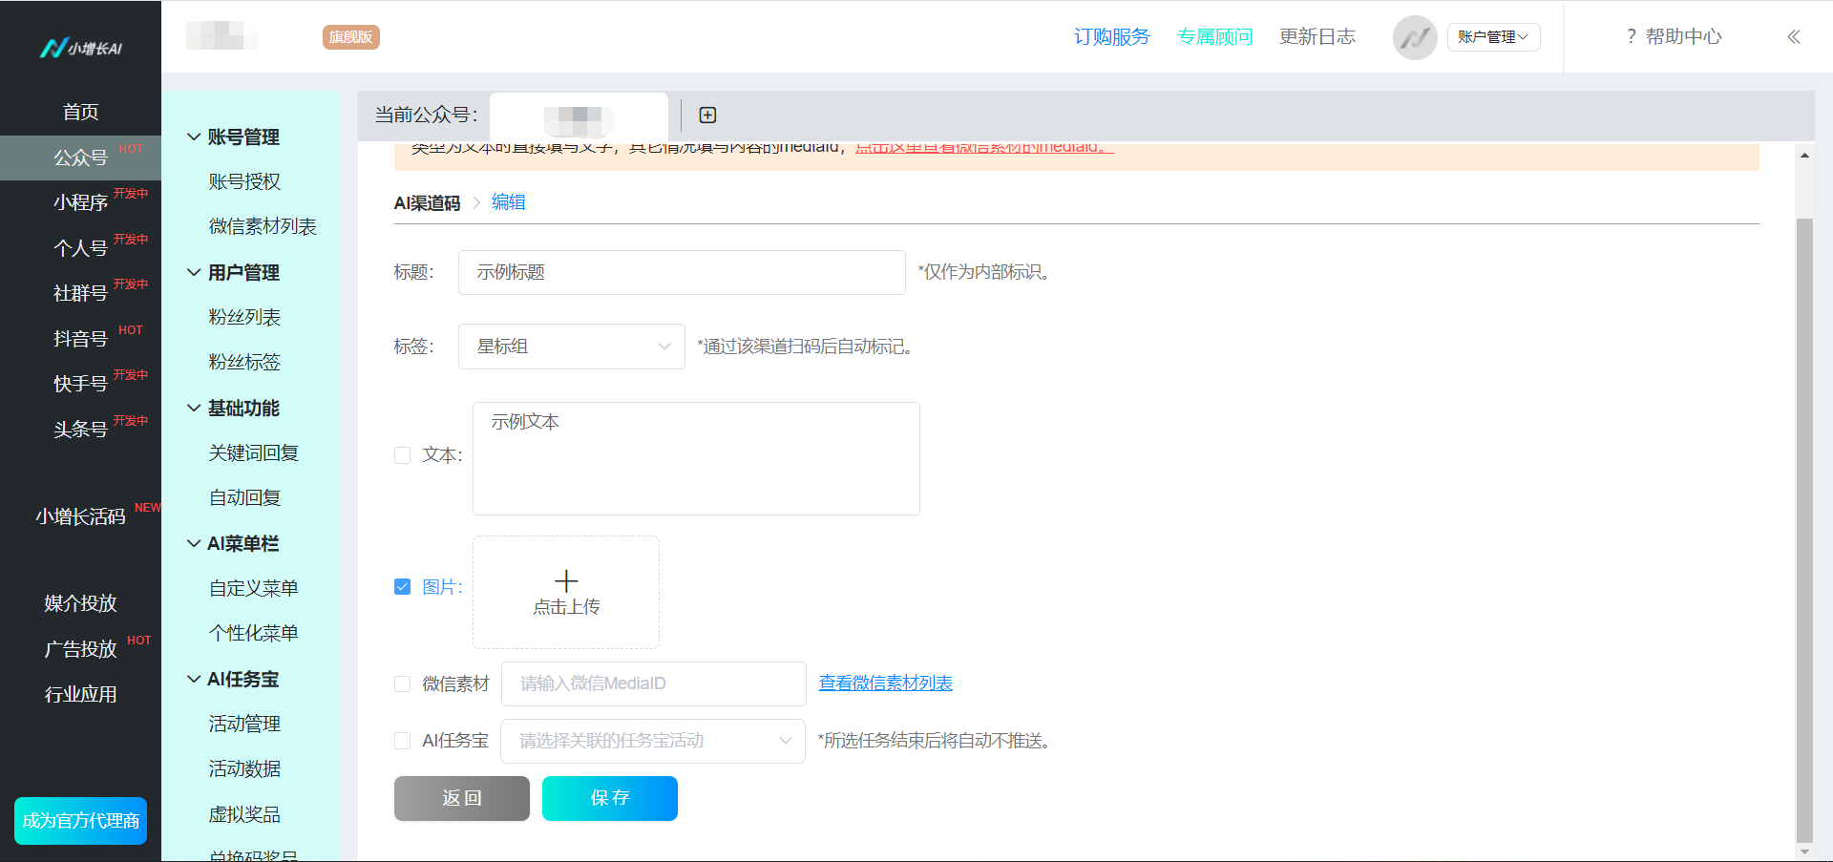1833x862 pixels.
Task: Collapse the AI任务宝 section
Action: (x=194, y=680)
